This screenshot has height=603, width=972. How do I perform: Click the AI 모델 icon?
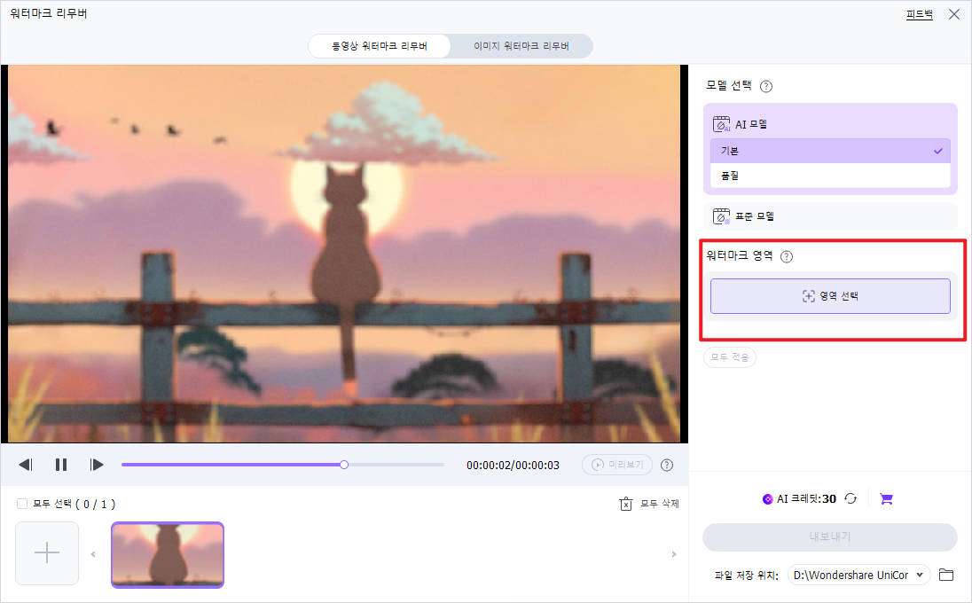[721, 124]
